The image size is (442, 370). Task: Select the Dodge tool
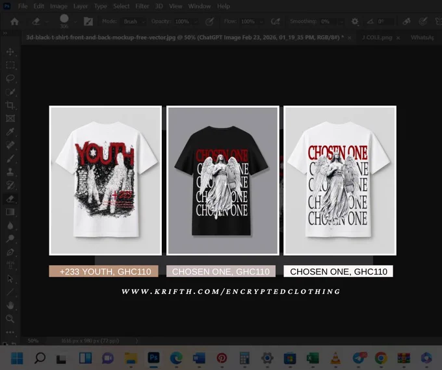pos(10,238)
